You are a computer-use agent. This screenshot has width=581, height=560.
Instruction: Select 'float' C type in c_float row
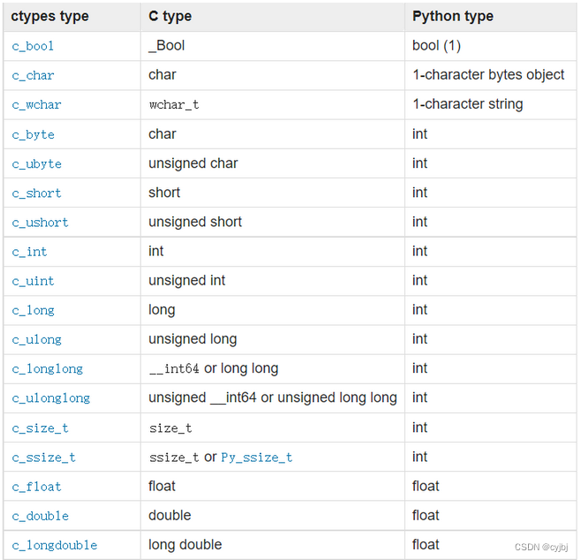pos(272,487)
